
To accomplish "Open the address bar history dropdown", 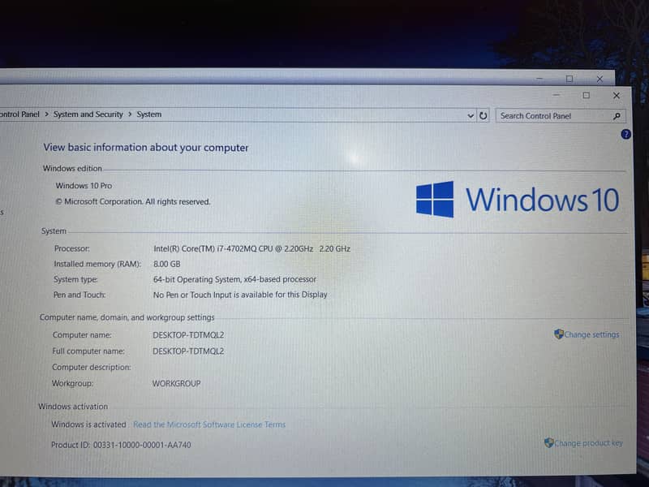I will [x=471, y=116].
